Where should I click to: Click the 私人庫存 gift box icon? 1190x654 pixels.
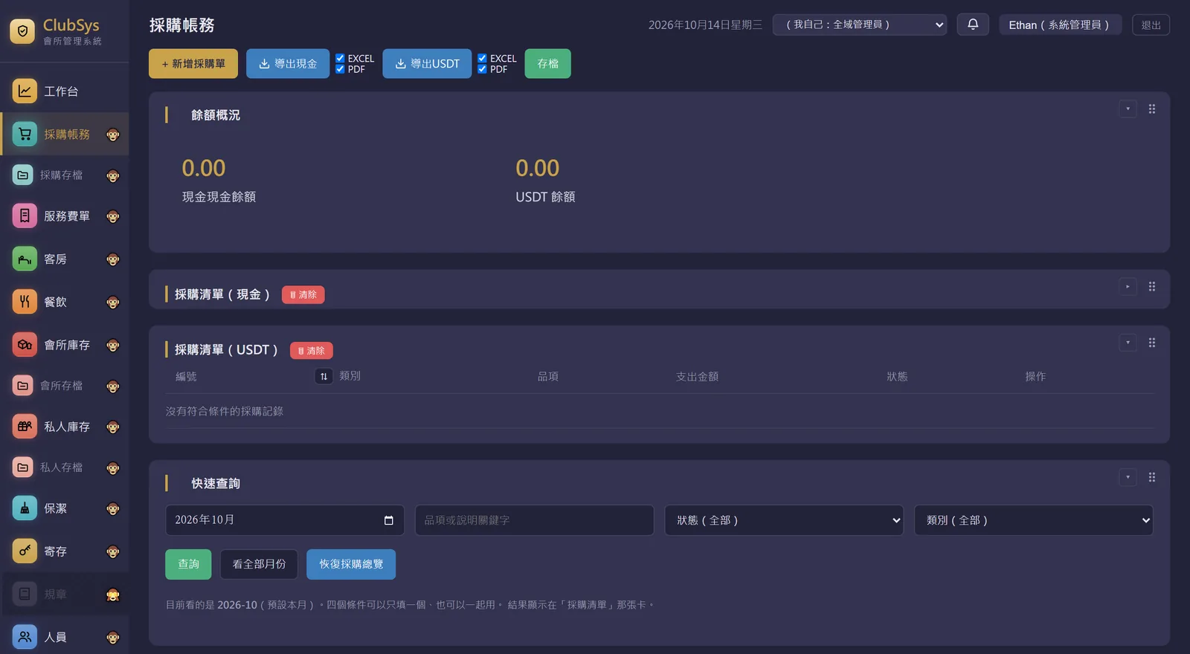tap(25, 427)
